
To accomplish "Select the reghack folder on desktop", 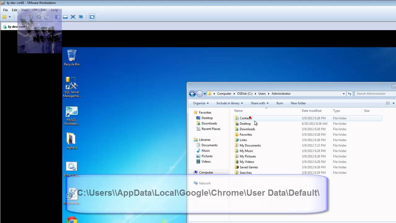I will point(71,141).
